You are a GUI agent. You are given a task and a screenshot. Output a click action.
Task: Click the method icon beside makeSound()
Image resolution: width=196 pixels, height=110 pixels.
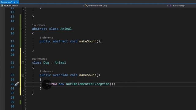point(170,5)
